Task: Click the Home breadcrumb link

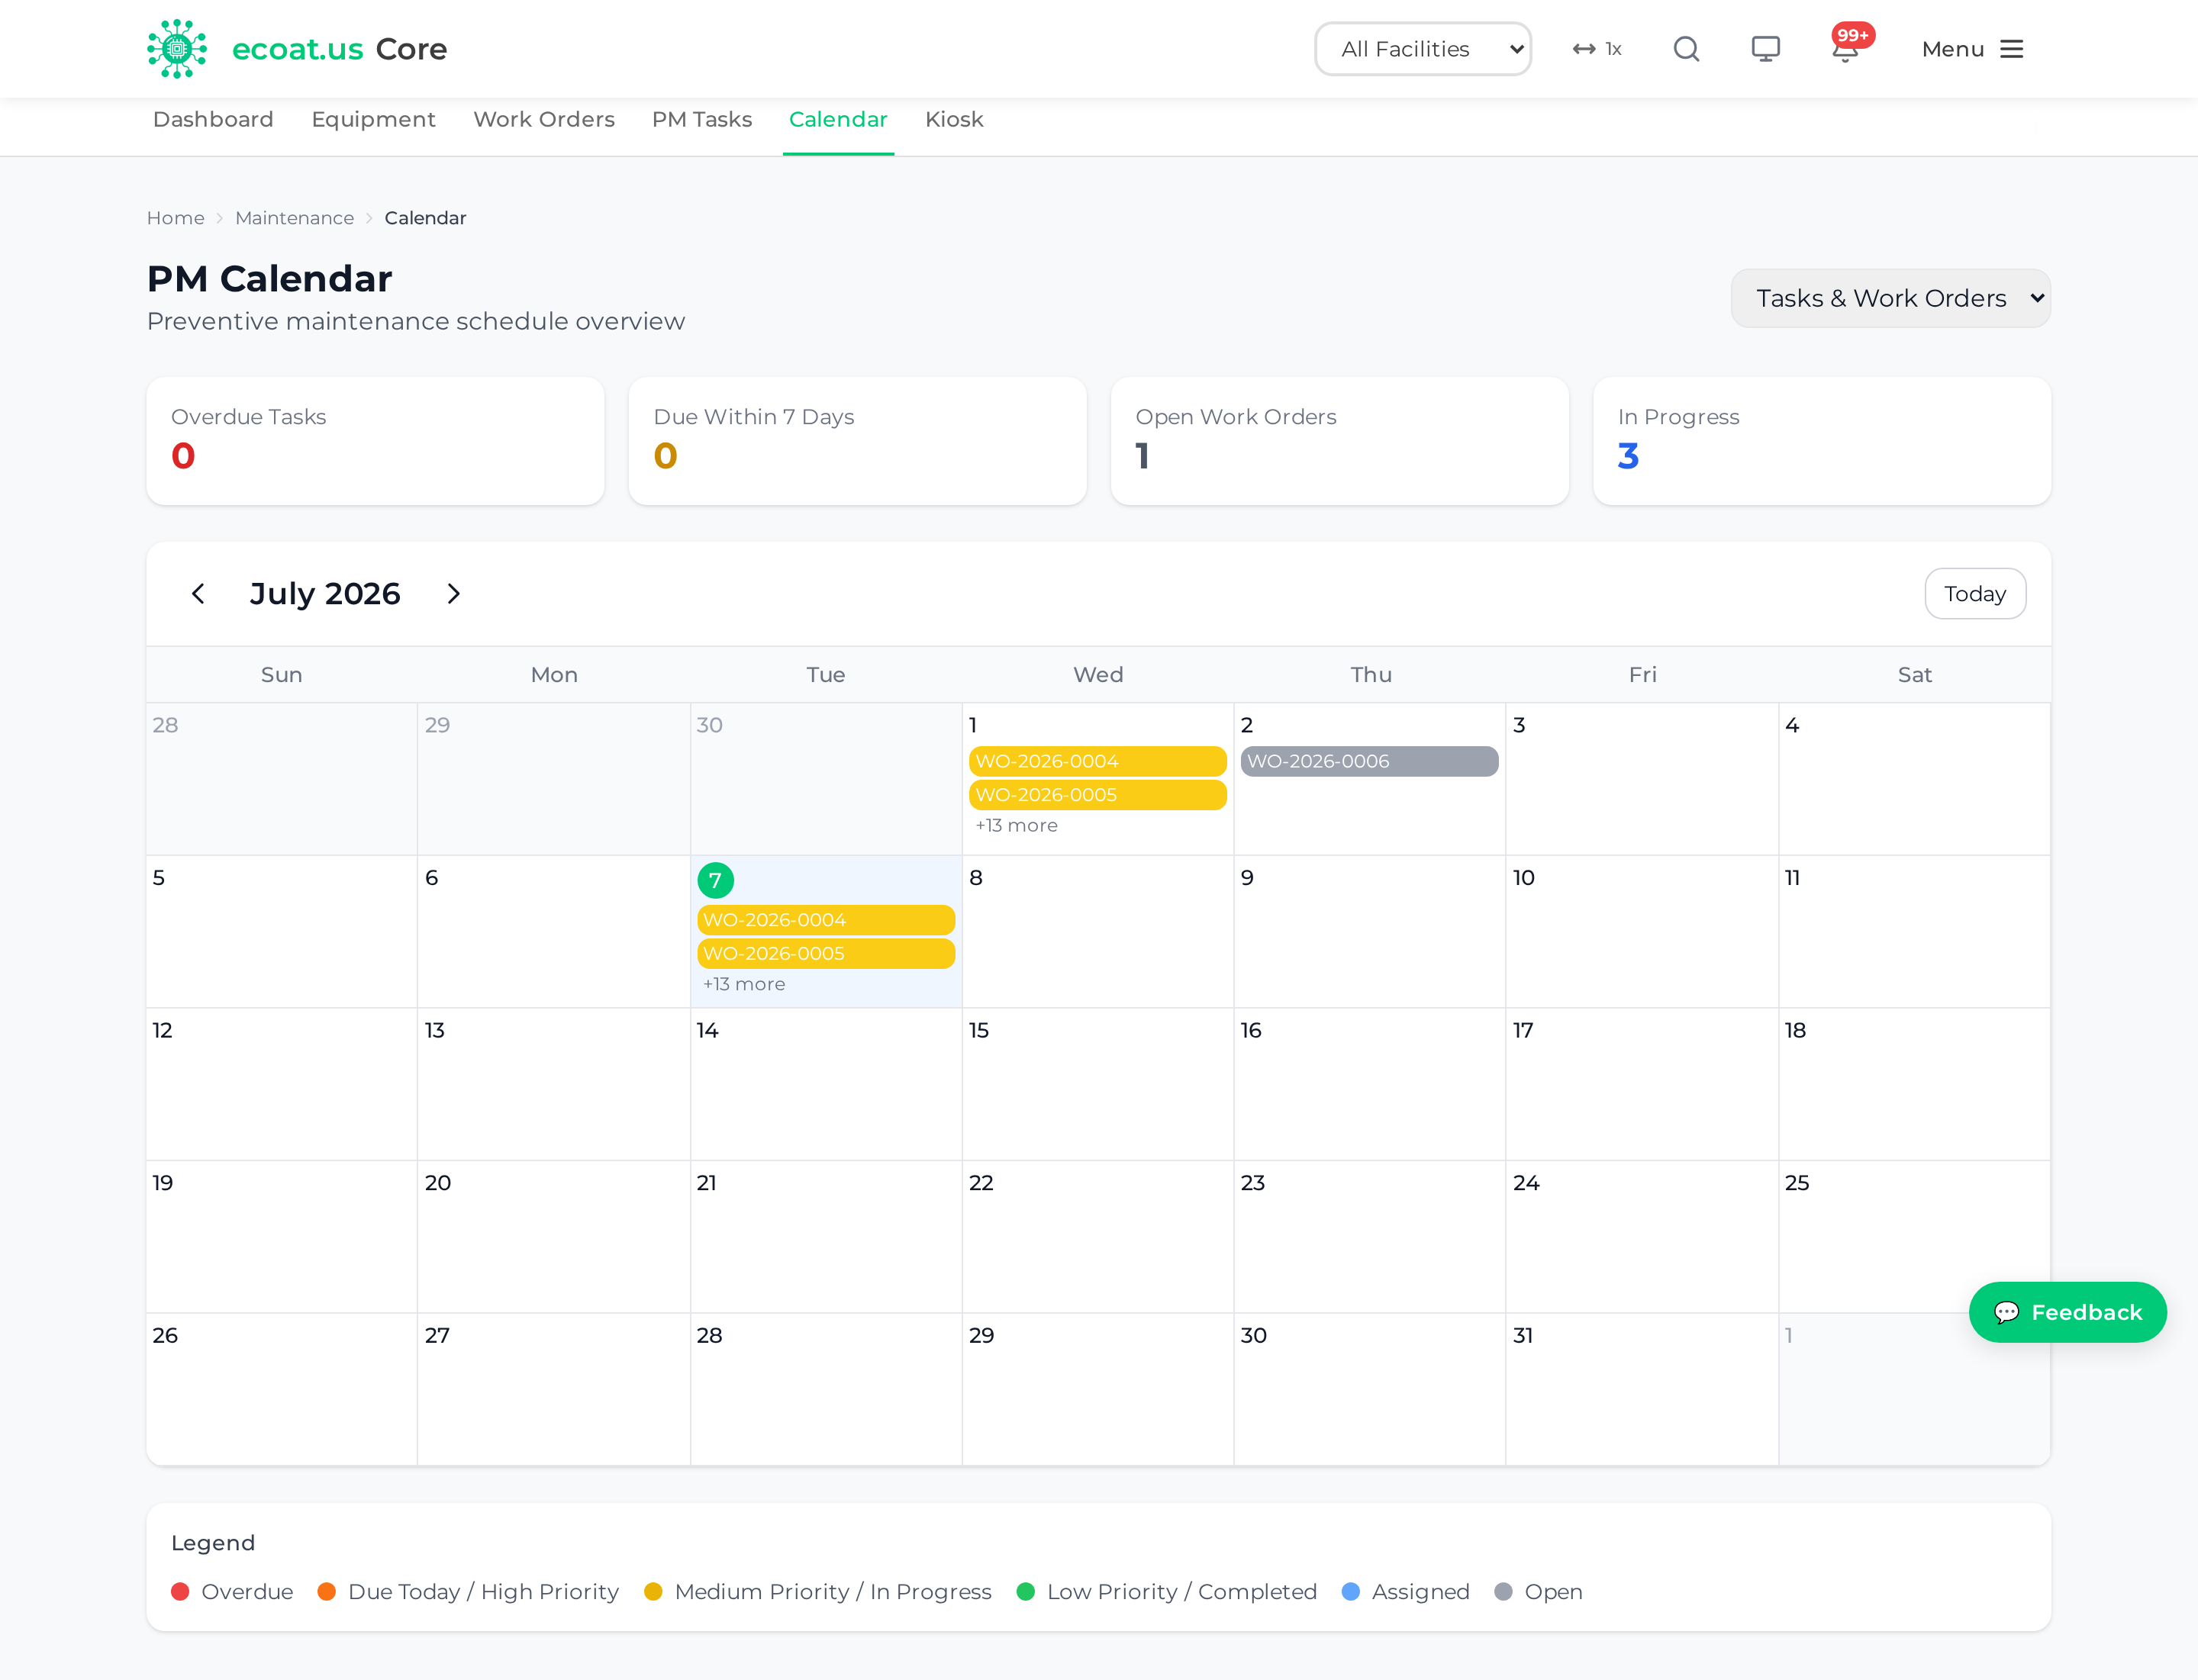Action: click(x=175, y=218)
